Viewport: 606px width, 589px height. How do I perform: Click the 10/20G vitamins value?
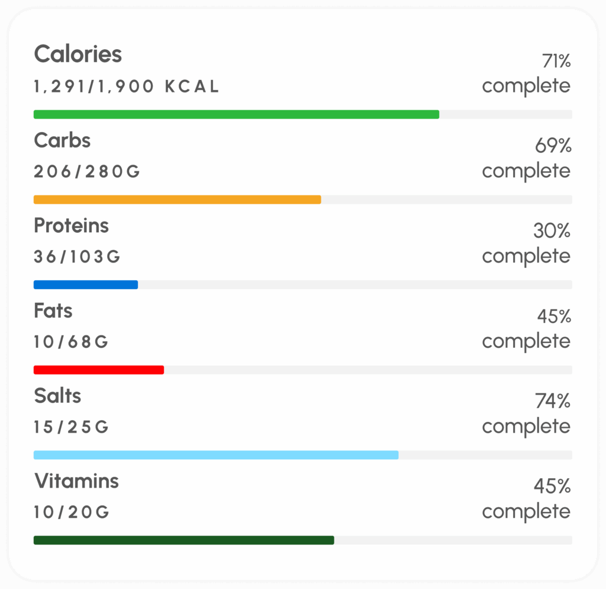tap(72, 513)
